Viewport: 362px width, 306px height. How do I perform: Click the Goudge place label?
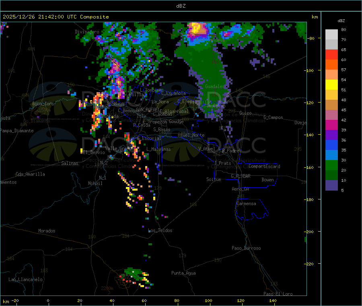point(176,121)
